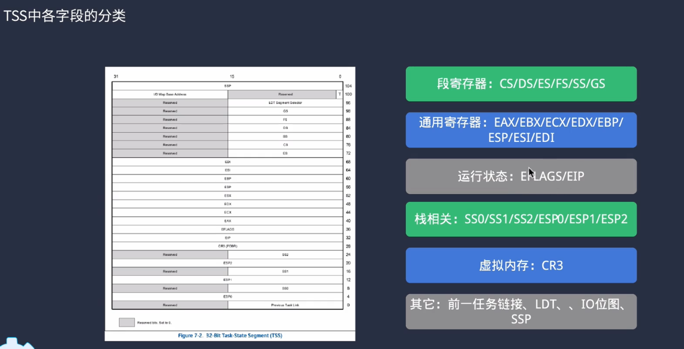Screen dimensions: 684x349
Task: Click the blue box "虚拟内存：CR3"
Action: click(521, 265)
